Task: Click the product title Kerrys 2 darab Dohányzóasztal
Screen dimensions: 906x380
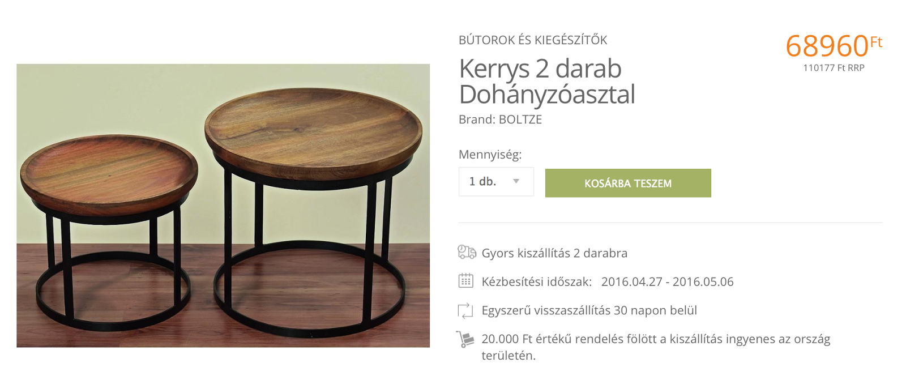Action: pyautogui.click(x=546, y=81)
